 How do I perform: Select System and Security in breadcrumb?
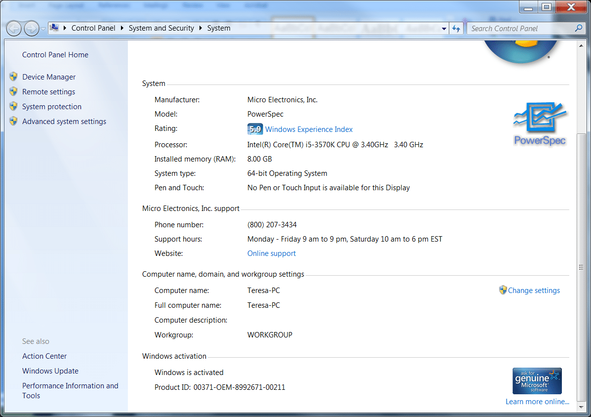[161, 28]
